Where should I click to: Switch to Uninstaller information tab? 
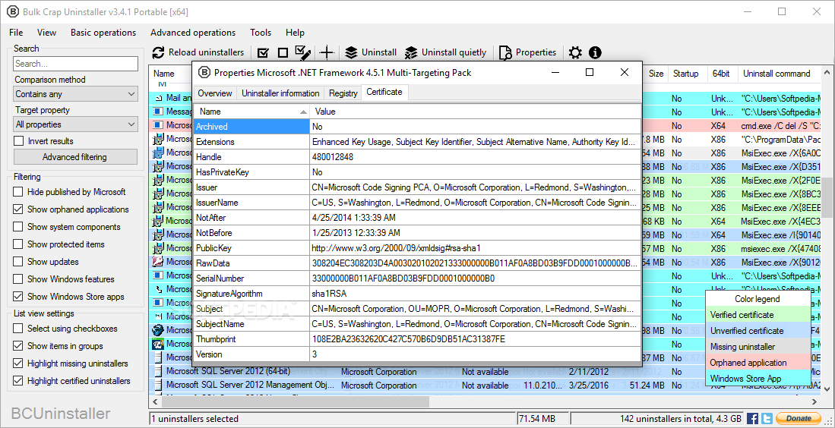[x=280, y=93]
